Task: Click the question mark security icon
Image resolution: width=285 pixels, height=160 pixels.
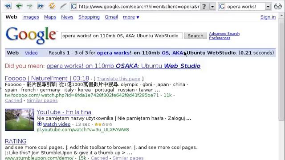Action: pyautogui.click(x=204, y=7)
